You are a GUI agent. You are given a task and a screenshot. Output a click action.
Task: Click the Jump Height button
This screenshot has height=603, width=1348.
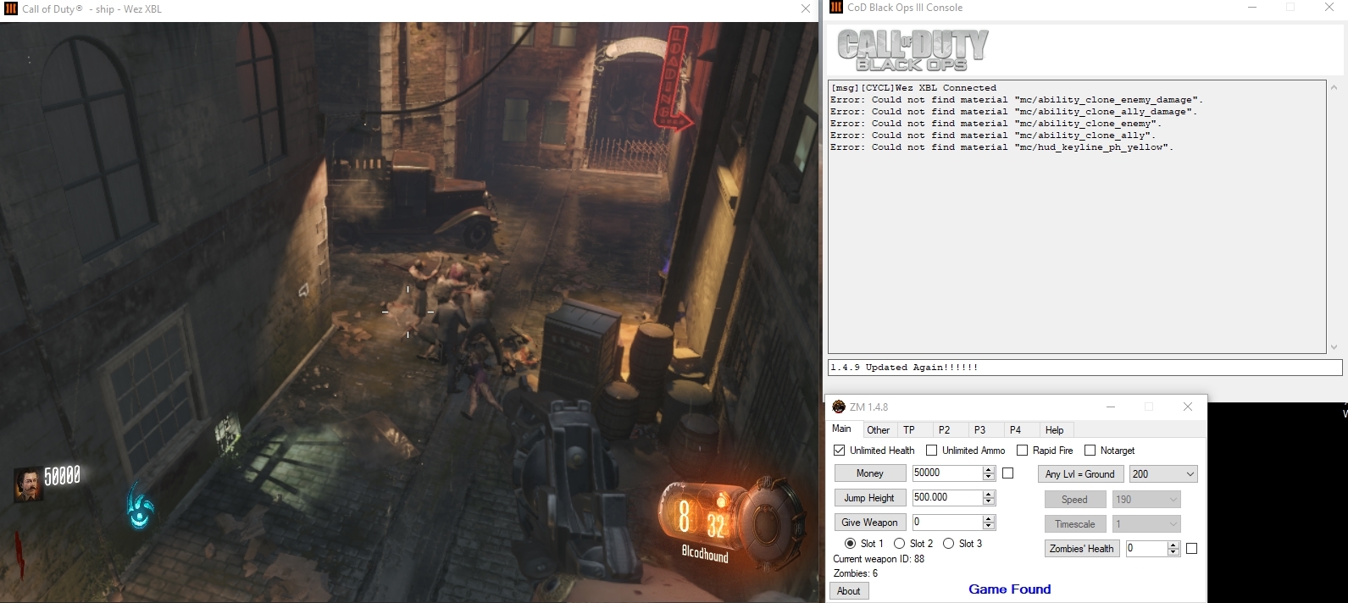coord(870,498)
